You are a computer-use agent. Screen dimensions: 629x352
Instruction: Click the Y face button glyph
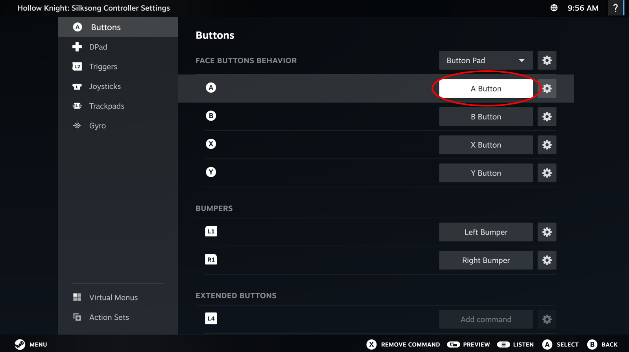click(x=211, y=172)
